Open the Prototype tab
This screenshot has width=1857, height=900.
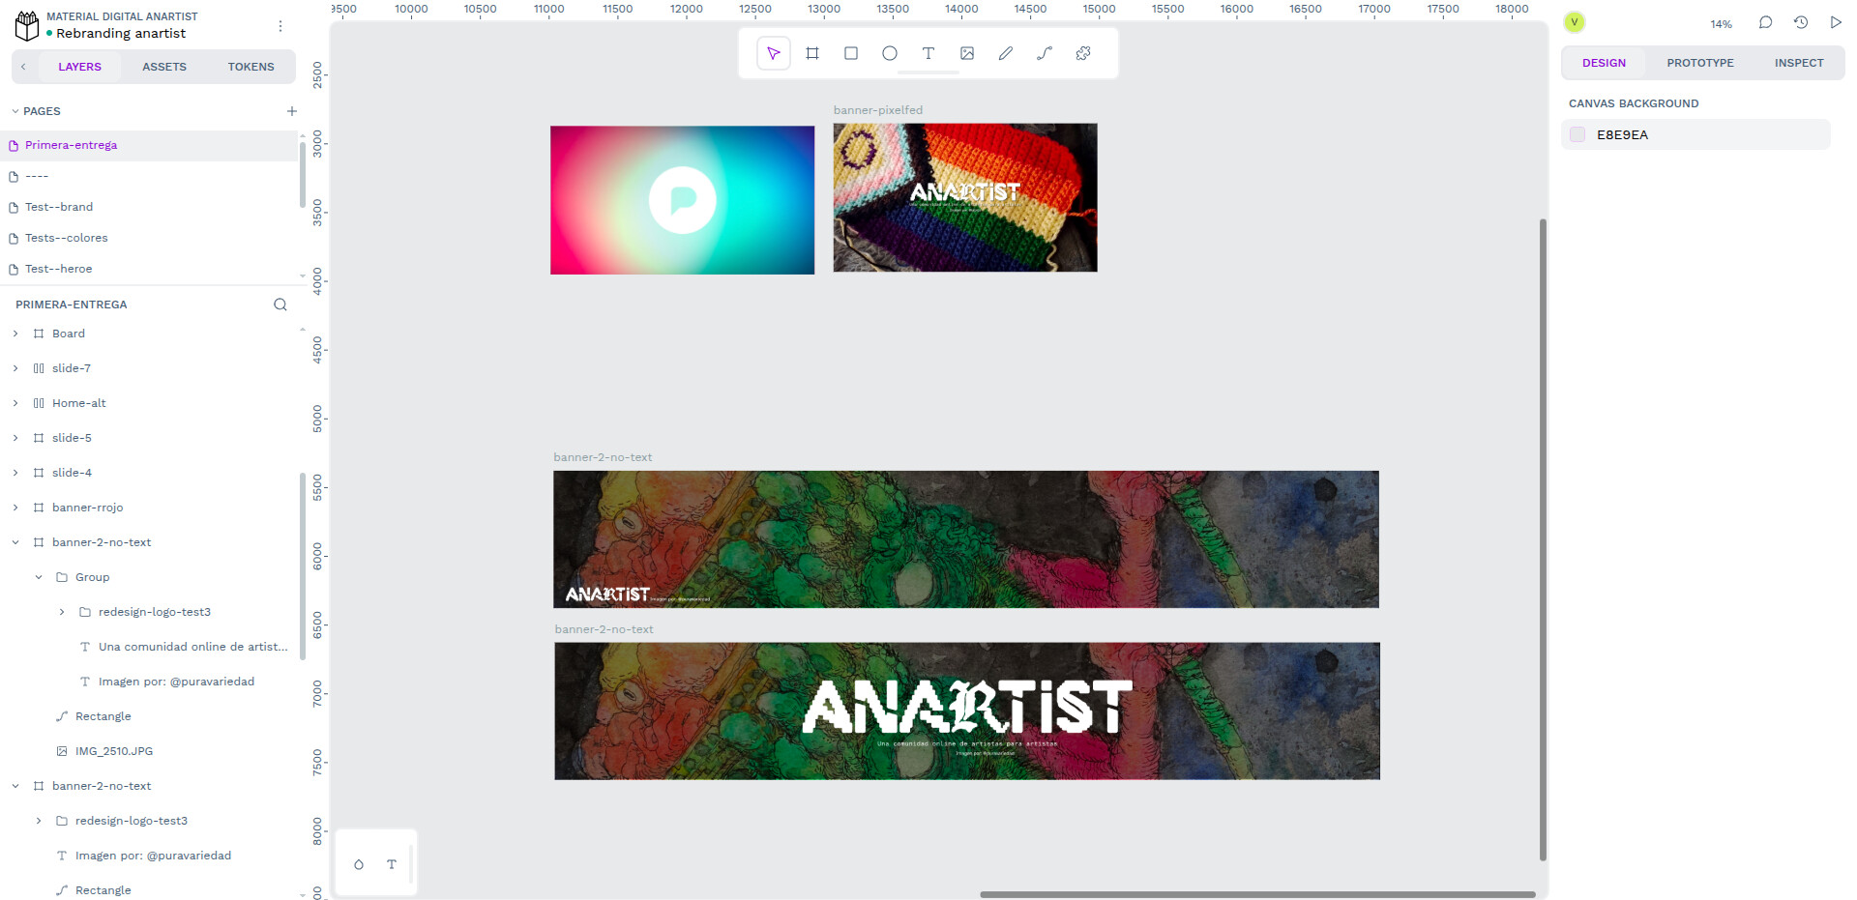click(1699, 63)
